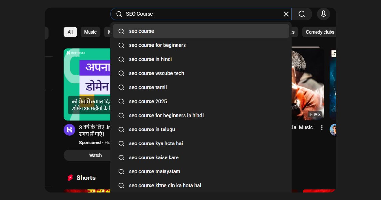
Task: Click the Hostinger channel avatar icon
Action: (x=70, y=130)
